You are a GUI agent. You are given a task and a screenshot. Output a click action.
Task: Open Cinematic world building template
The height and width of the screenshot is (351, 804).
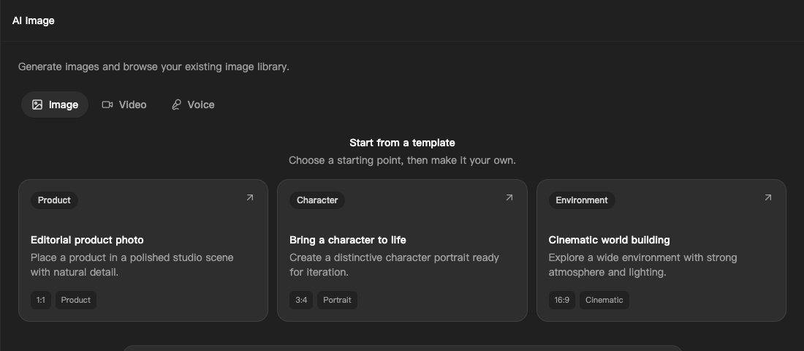coord(661,250)
